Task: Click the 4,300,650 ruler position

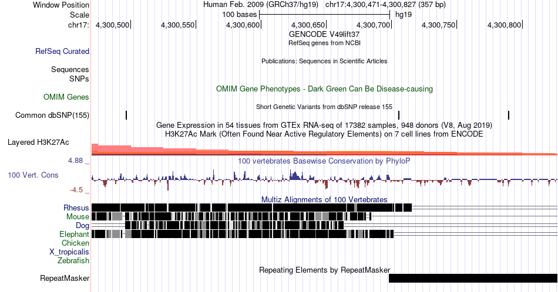Action: pyautogui.click(x=308, y=25)
